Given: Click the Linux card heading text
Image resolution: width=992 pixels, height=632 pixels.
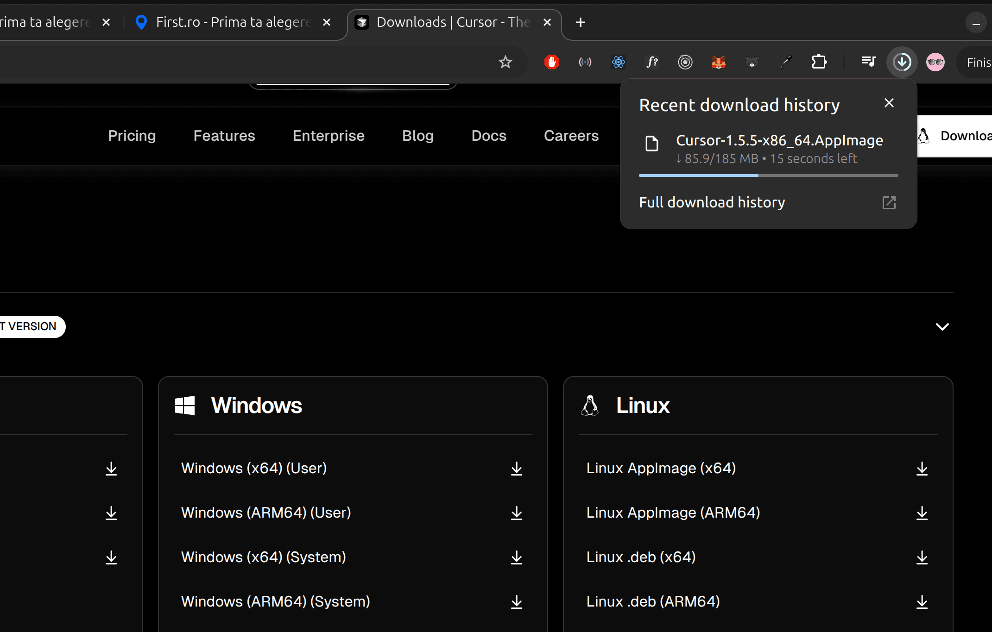Looking at the screenshot, I should 643,406.
